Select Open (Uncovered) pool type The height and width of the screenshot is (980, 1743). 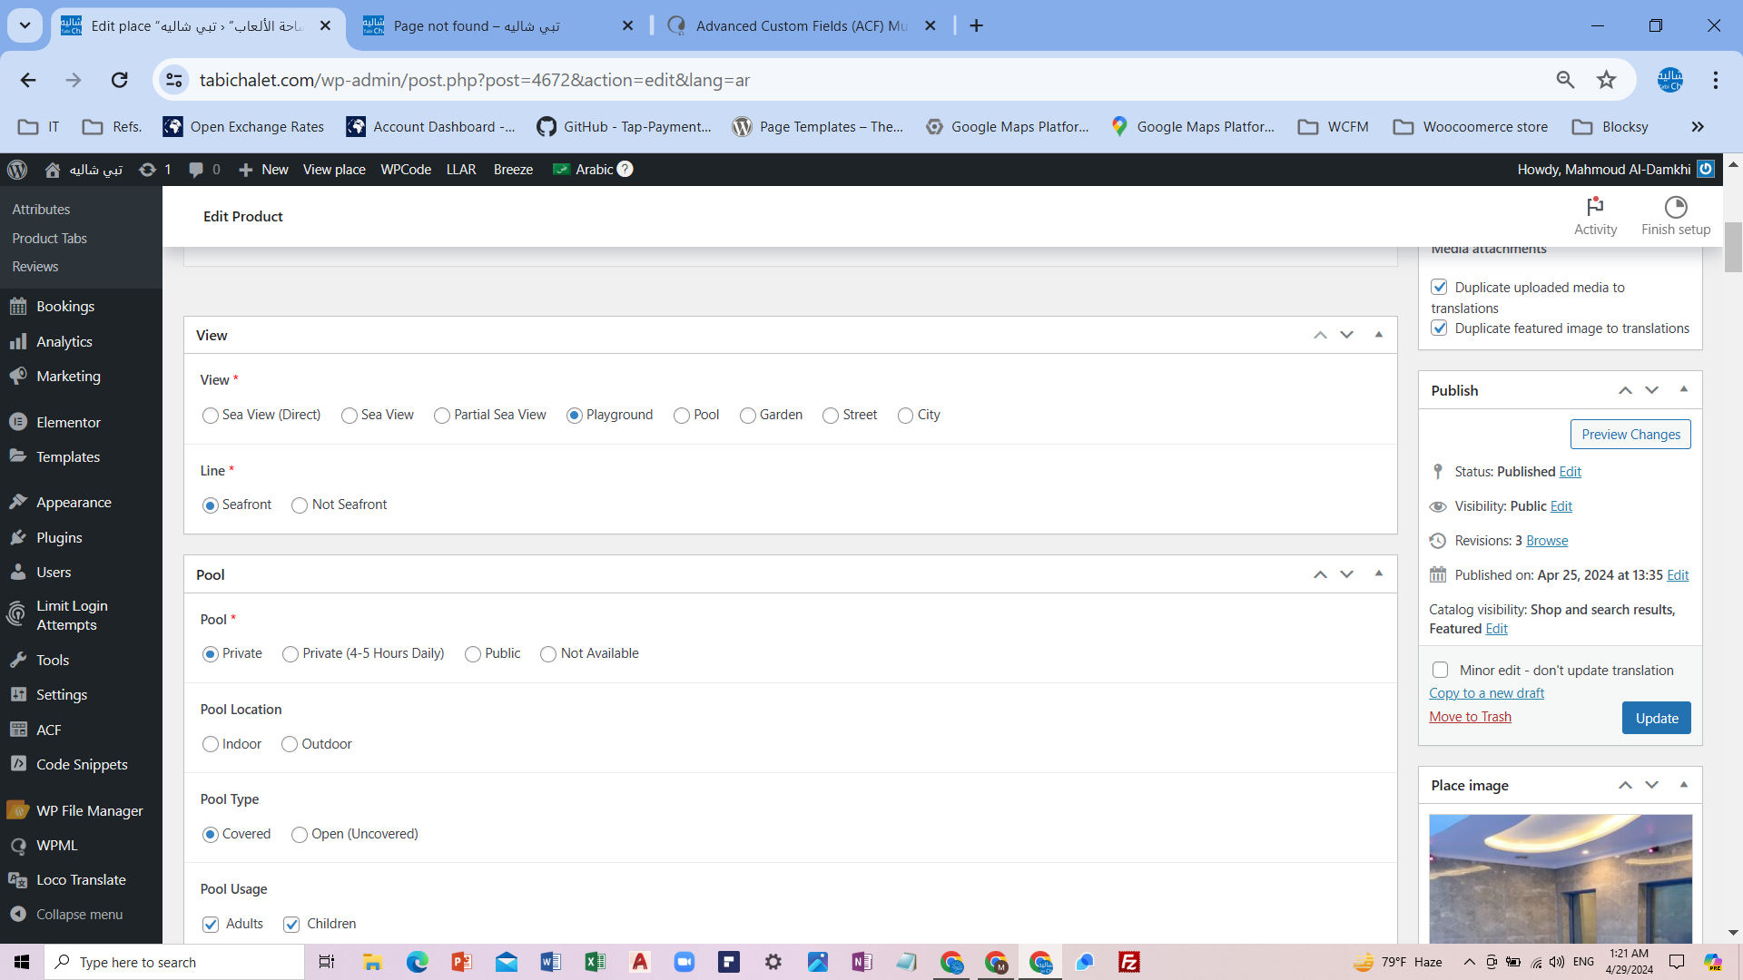point(299,835)
